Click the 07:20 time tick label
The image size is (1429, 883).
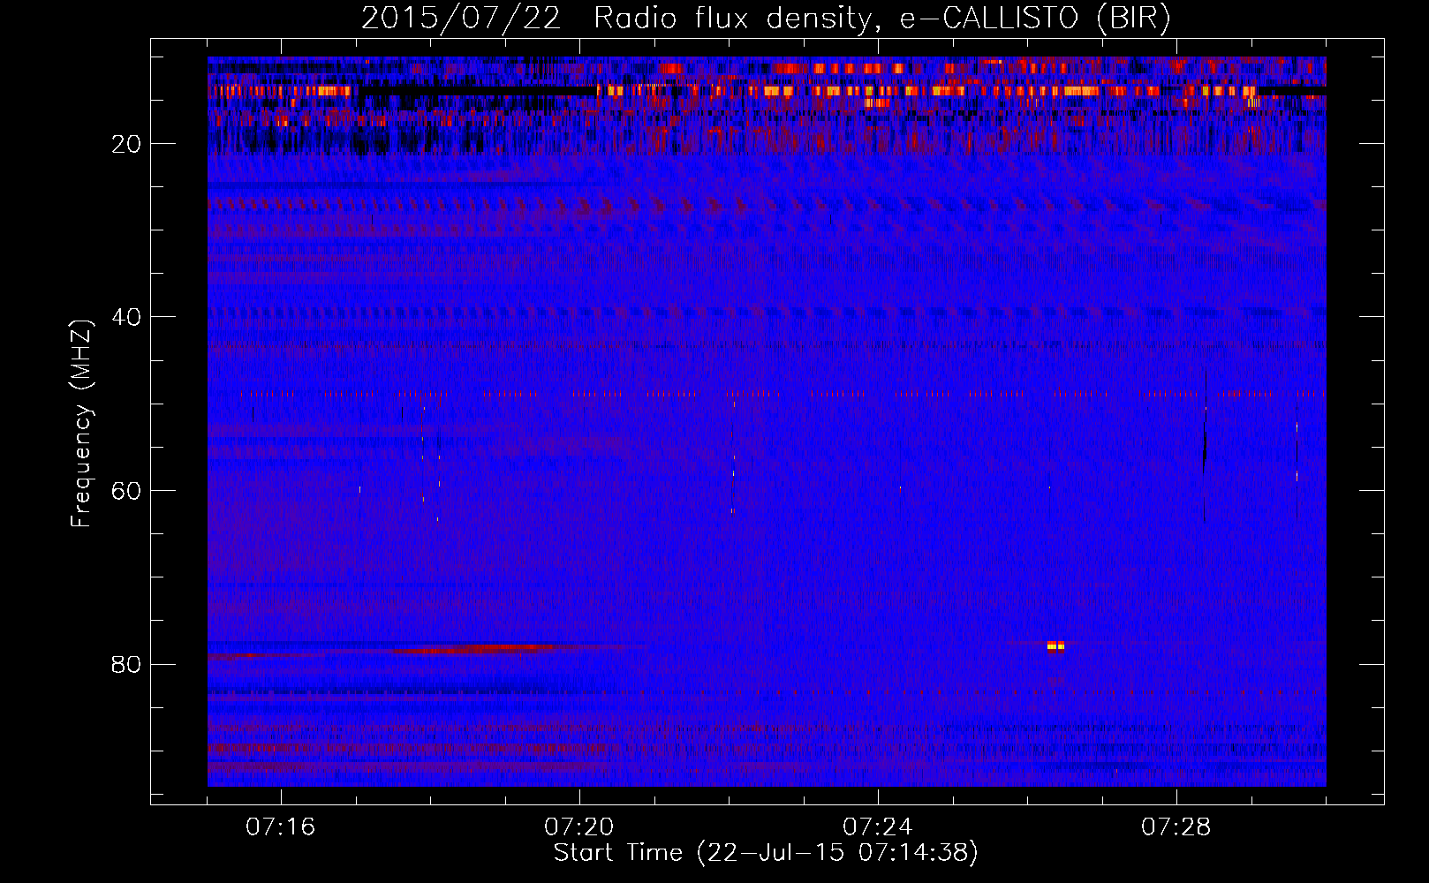click(x=579, y=827)
